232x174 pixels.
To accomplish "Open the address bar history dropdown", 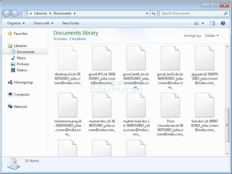I will pos(147,13).
